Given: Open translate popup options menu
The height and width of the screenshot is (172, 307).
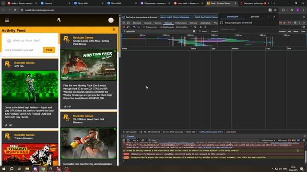Looking at the screenshot, I should click(269, 17).
